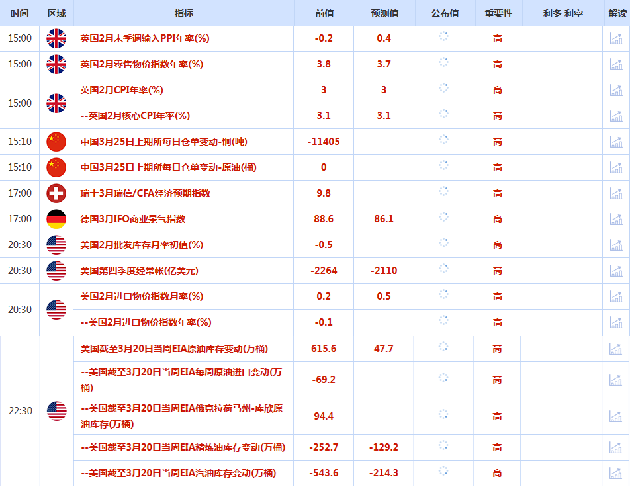Open chart icon for EIA原油库存变动 row

[616, 349]
